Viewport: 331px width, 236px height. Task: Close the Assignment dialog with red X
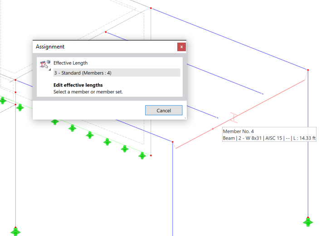pos(181,47)
